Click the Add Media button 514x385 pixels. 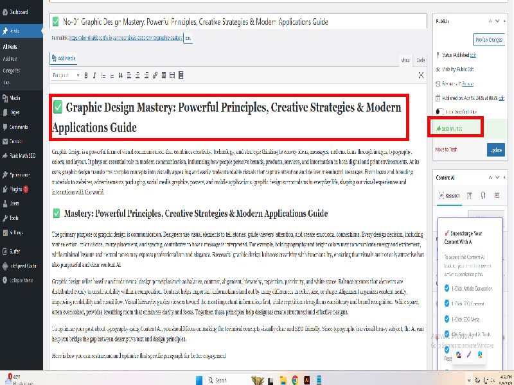coord(63,58)
